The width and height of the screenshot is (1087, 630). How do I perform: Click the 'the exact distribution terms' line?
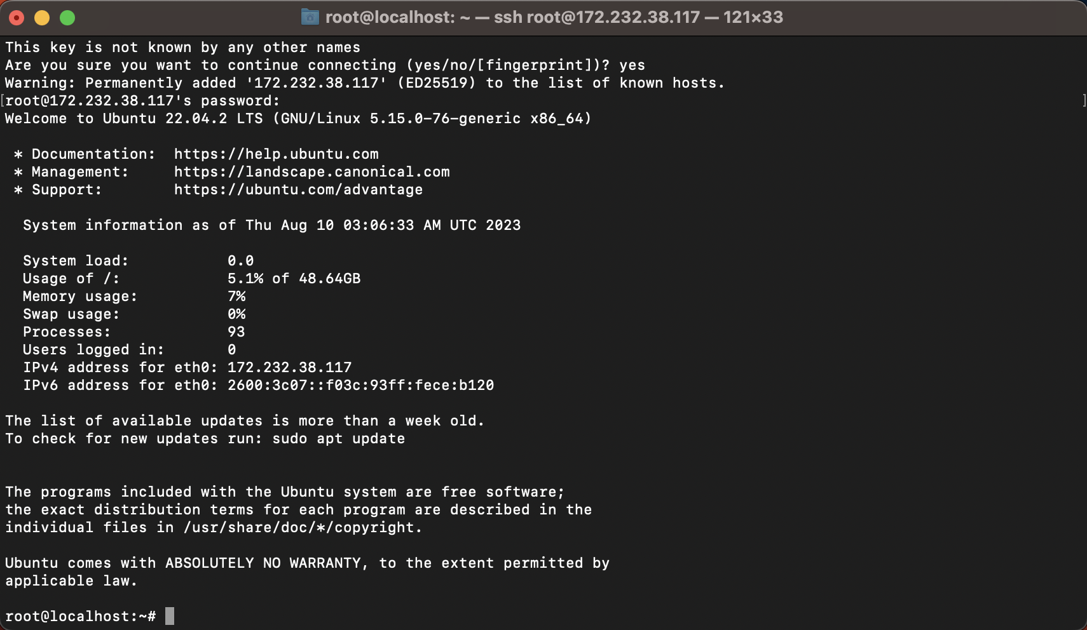(x=299, y=510)
